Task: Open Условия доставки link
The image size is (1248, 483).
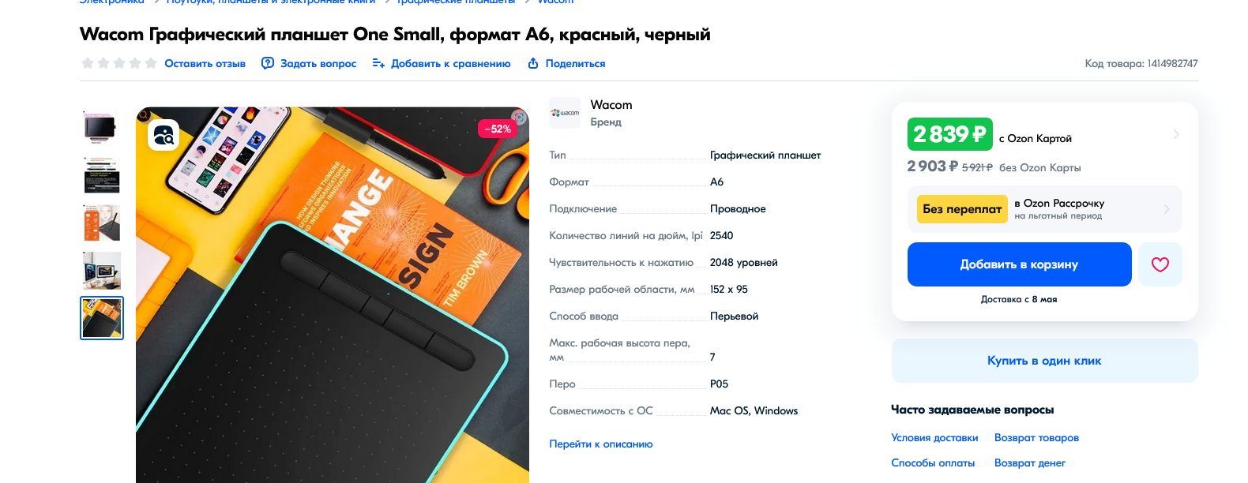Action: point(934,438)
